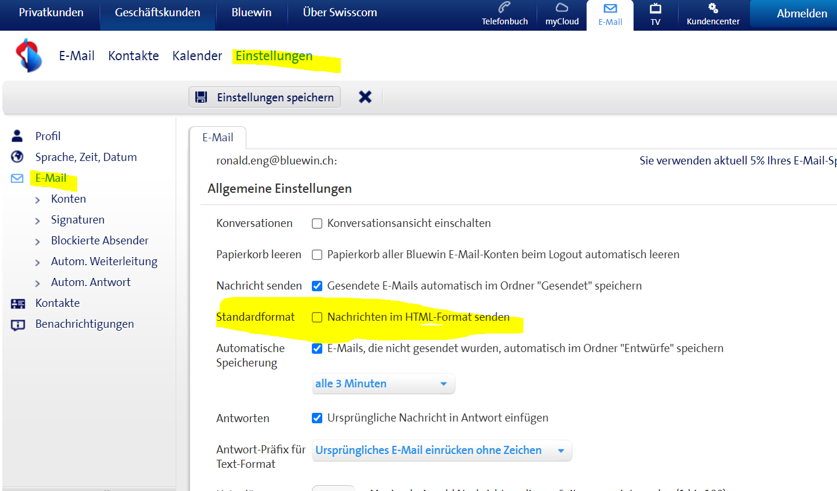This screenshot has width=837, height=491.
Task: Check Papierkorb automatically empty on logout
Action: 317,255
